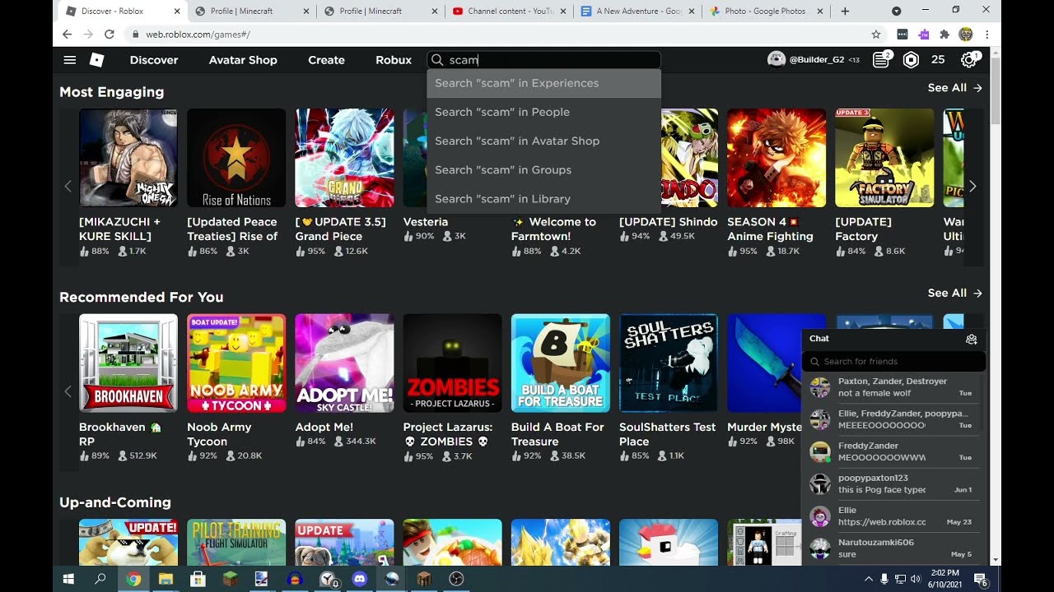Click the Builder_G2 avatar headshot
Screen dimensions: 1054x592
776,59
